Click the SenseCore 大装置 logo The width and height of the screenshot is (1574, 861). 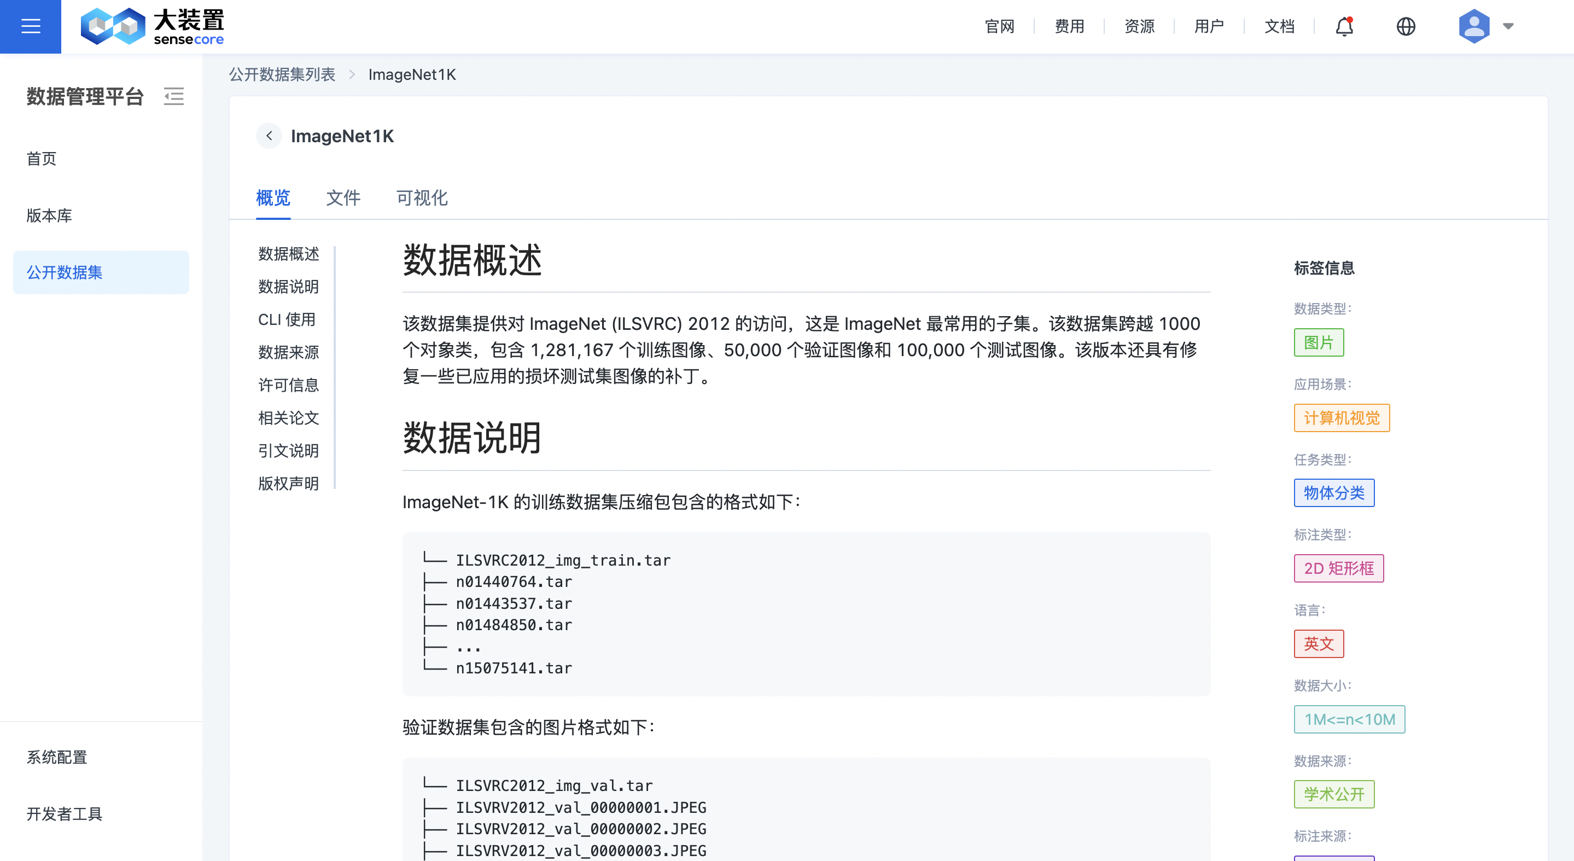click(x=152, y=26)
